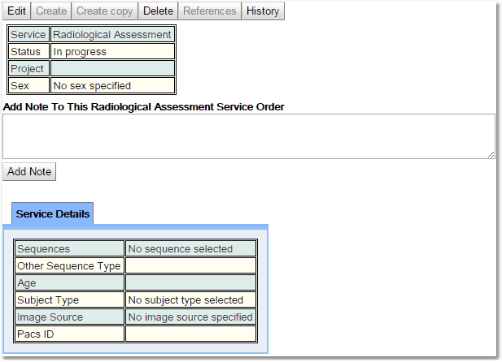
Task: Click the empty Pacs ID value cell
Action: click(x=190, y=334)
